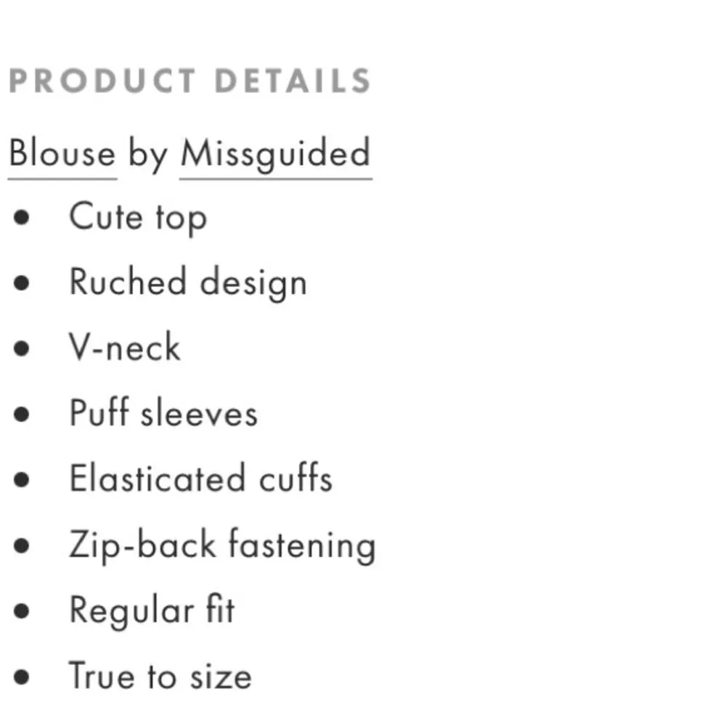Screen dimensions: 726x726
Task: Follow the Missguided brand link
Action: (x=275, y=154)
